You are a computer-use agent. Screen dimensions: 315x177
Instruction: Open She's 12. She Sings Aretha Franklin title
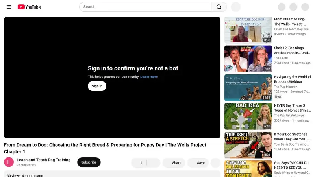pyautogui.click(x=292, y=50)
